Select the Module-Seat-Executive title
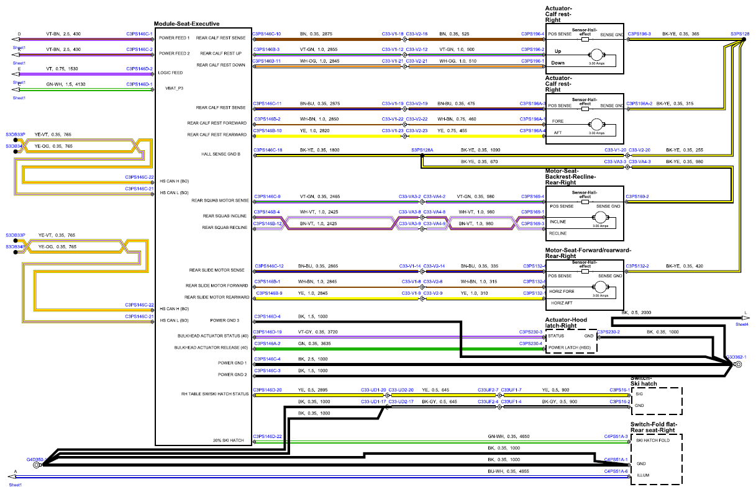The height and width of the screenshot is (492, 756). click(186, 24)
